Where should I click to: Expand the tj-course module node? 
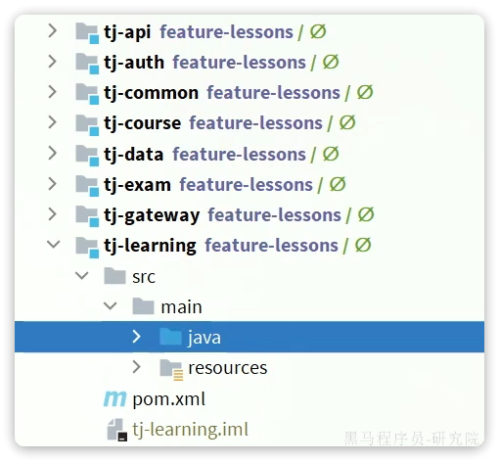53,122
